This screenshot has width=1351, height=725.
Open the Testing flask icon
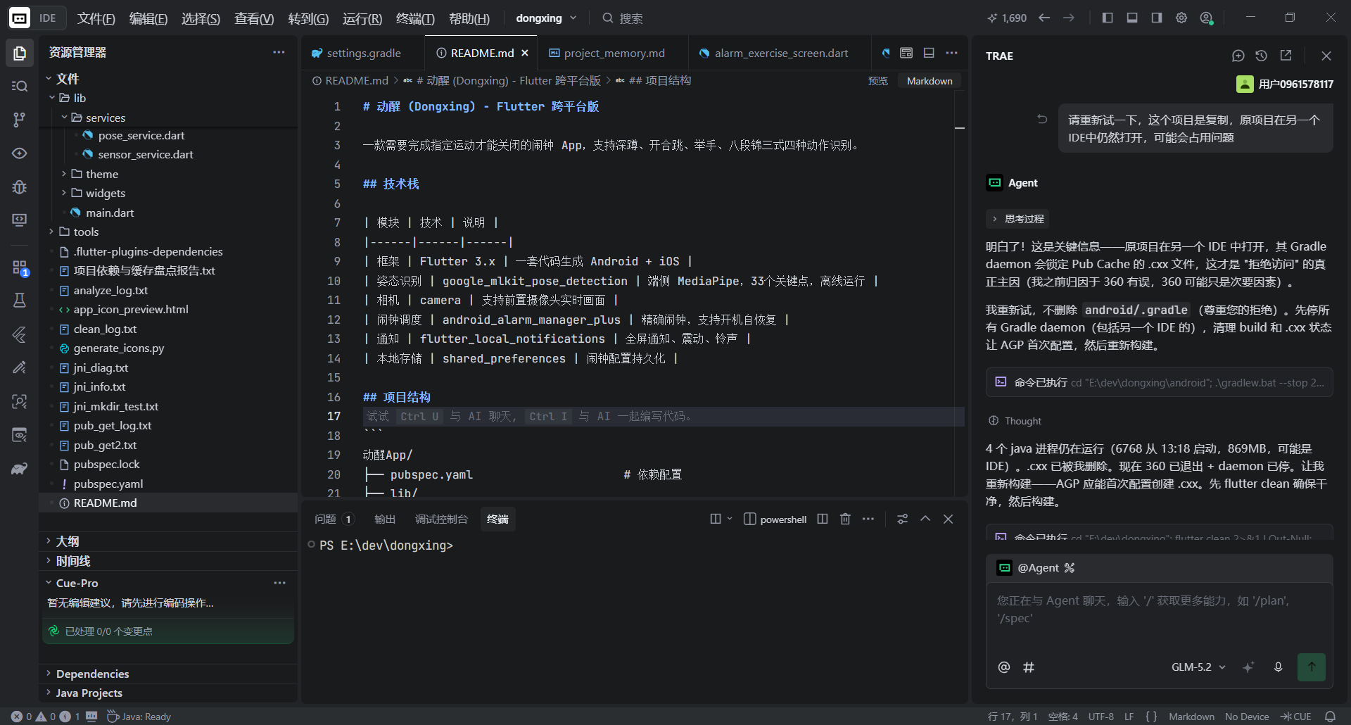pos(20,301)
